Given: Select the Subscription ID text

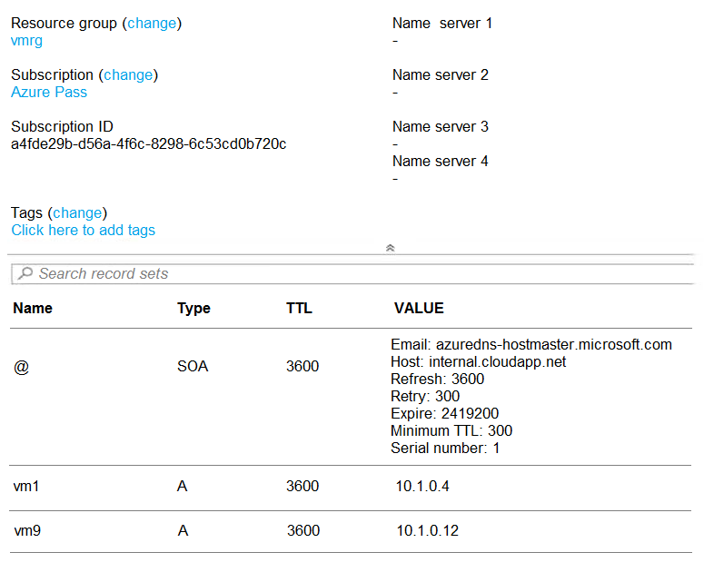Looking at the screenshot, I should click(149, 144).
